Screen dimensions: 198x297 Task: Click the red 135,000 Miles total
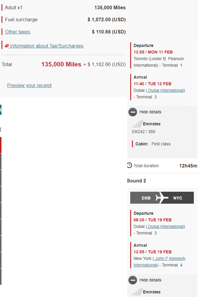point(61,64)
